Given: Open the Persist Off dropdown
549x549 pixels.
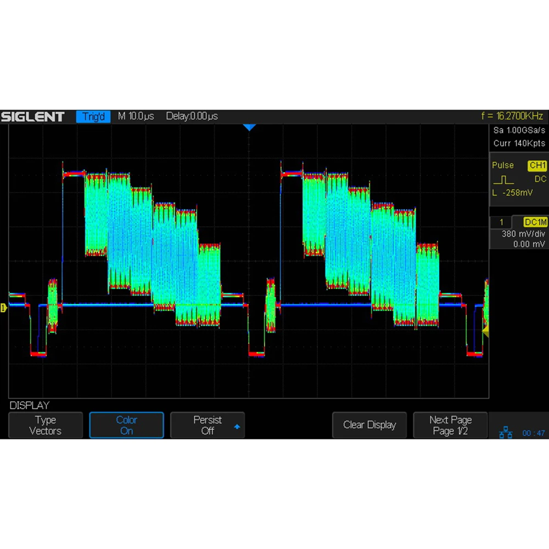Looking at the screenshot, I should coord(208,425).
